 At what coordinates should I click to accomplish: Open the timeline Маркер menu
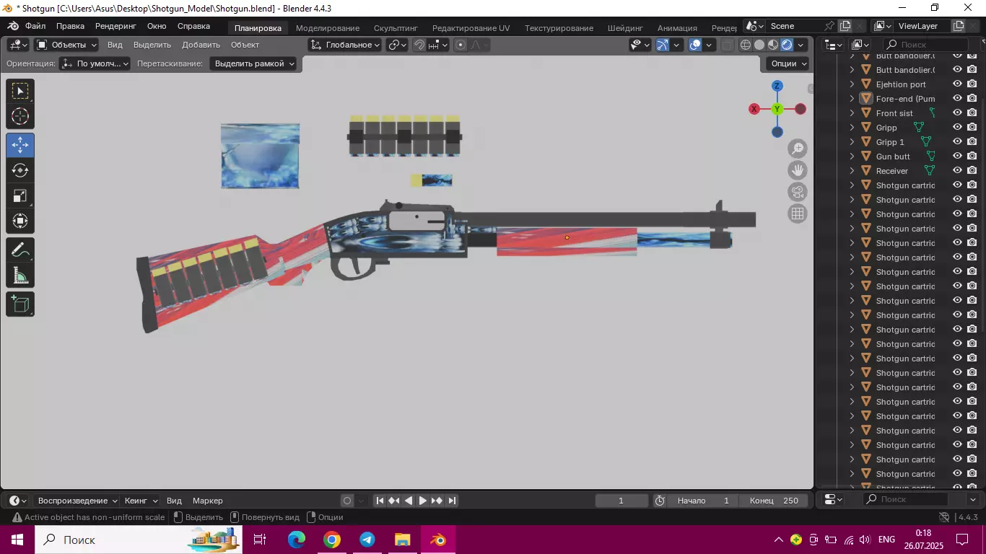[208, 501]
